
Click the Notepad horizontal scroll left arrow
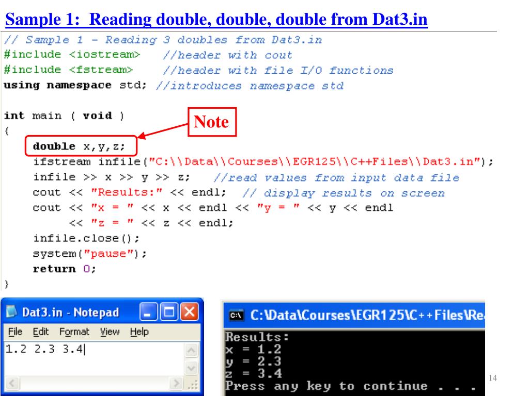click(x=12, y=383)
